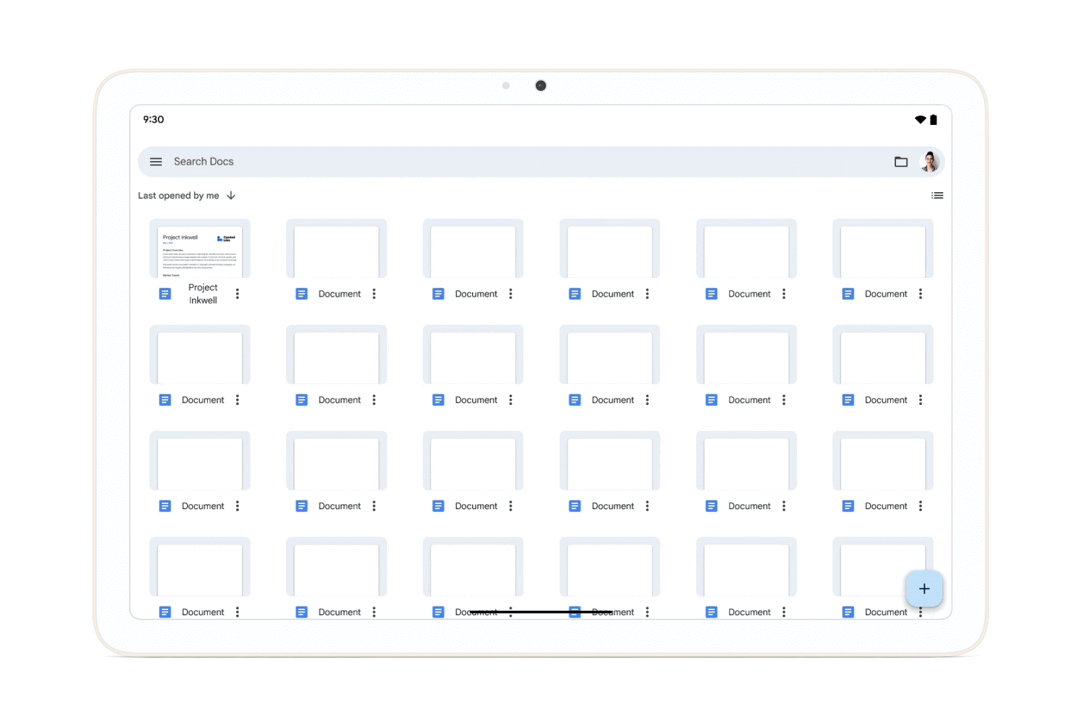The width and height of the screenshot is (1083, 722).
Task: Tap the user profile avatar
Action: pyautogui.click(x=930, y=162)
